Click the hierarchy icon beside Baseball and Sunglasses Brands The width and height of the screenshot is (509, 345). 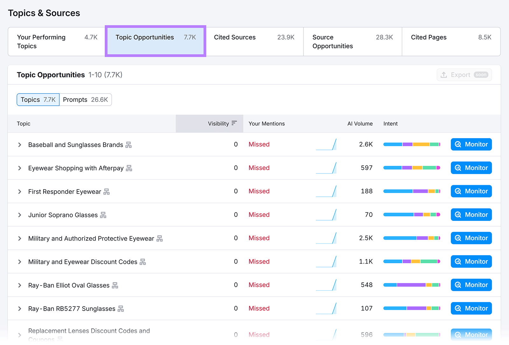[x=128, y=144]
